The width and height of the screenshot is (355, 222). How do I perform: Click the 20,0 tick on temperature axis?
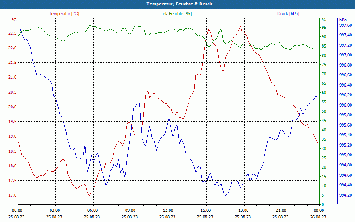pyautogui.click(x=12, y=107)
